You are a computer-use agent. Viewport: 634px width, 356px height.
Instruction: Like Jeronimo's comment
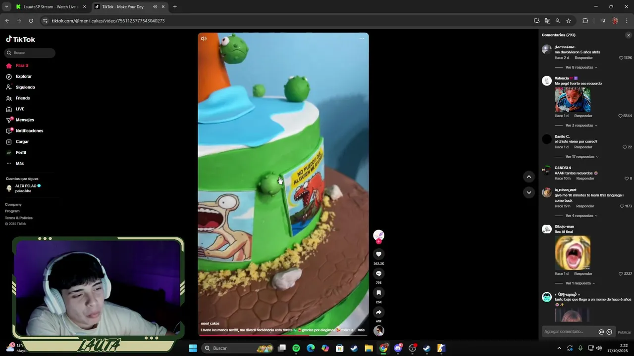[621, 58]
